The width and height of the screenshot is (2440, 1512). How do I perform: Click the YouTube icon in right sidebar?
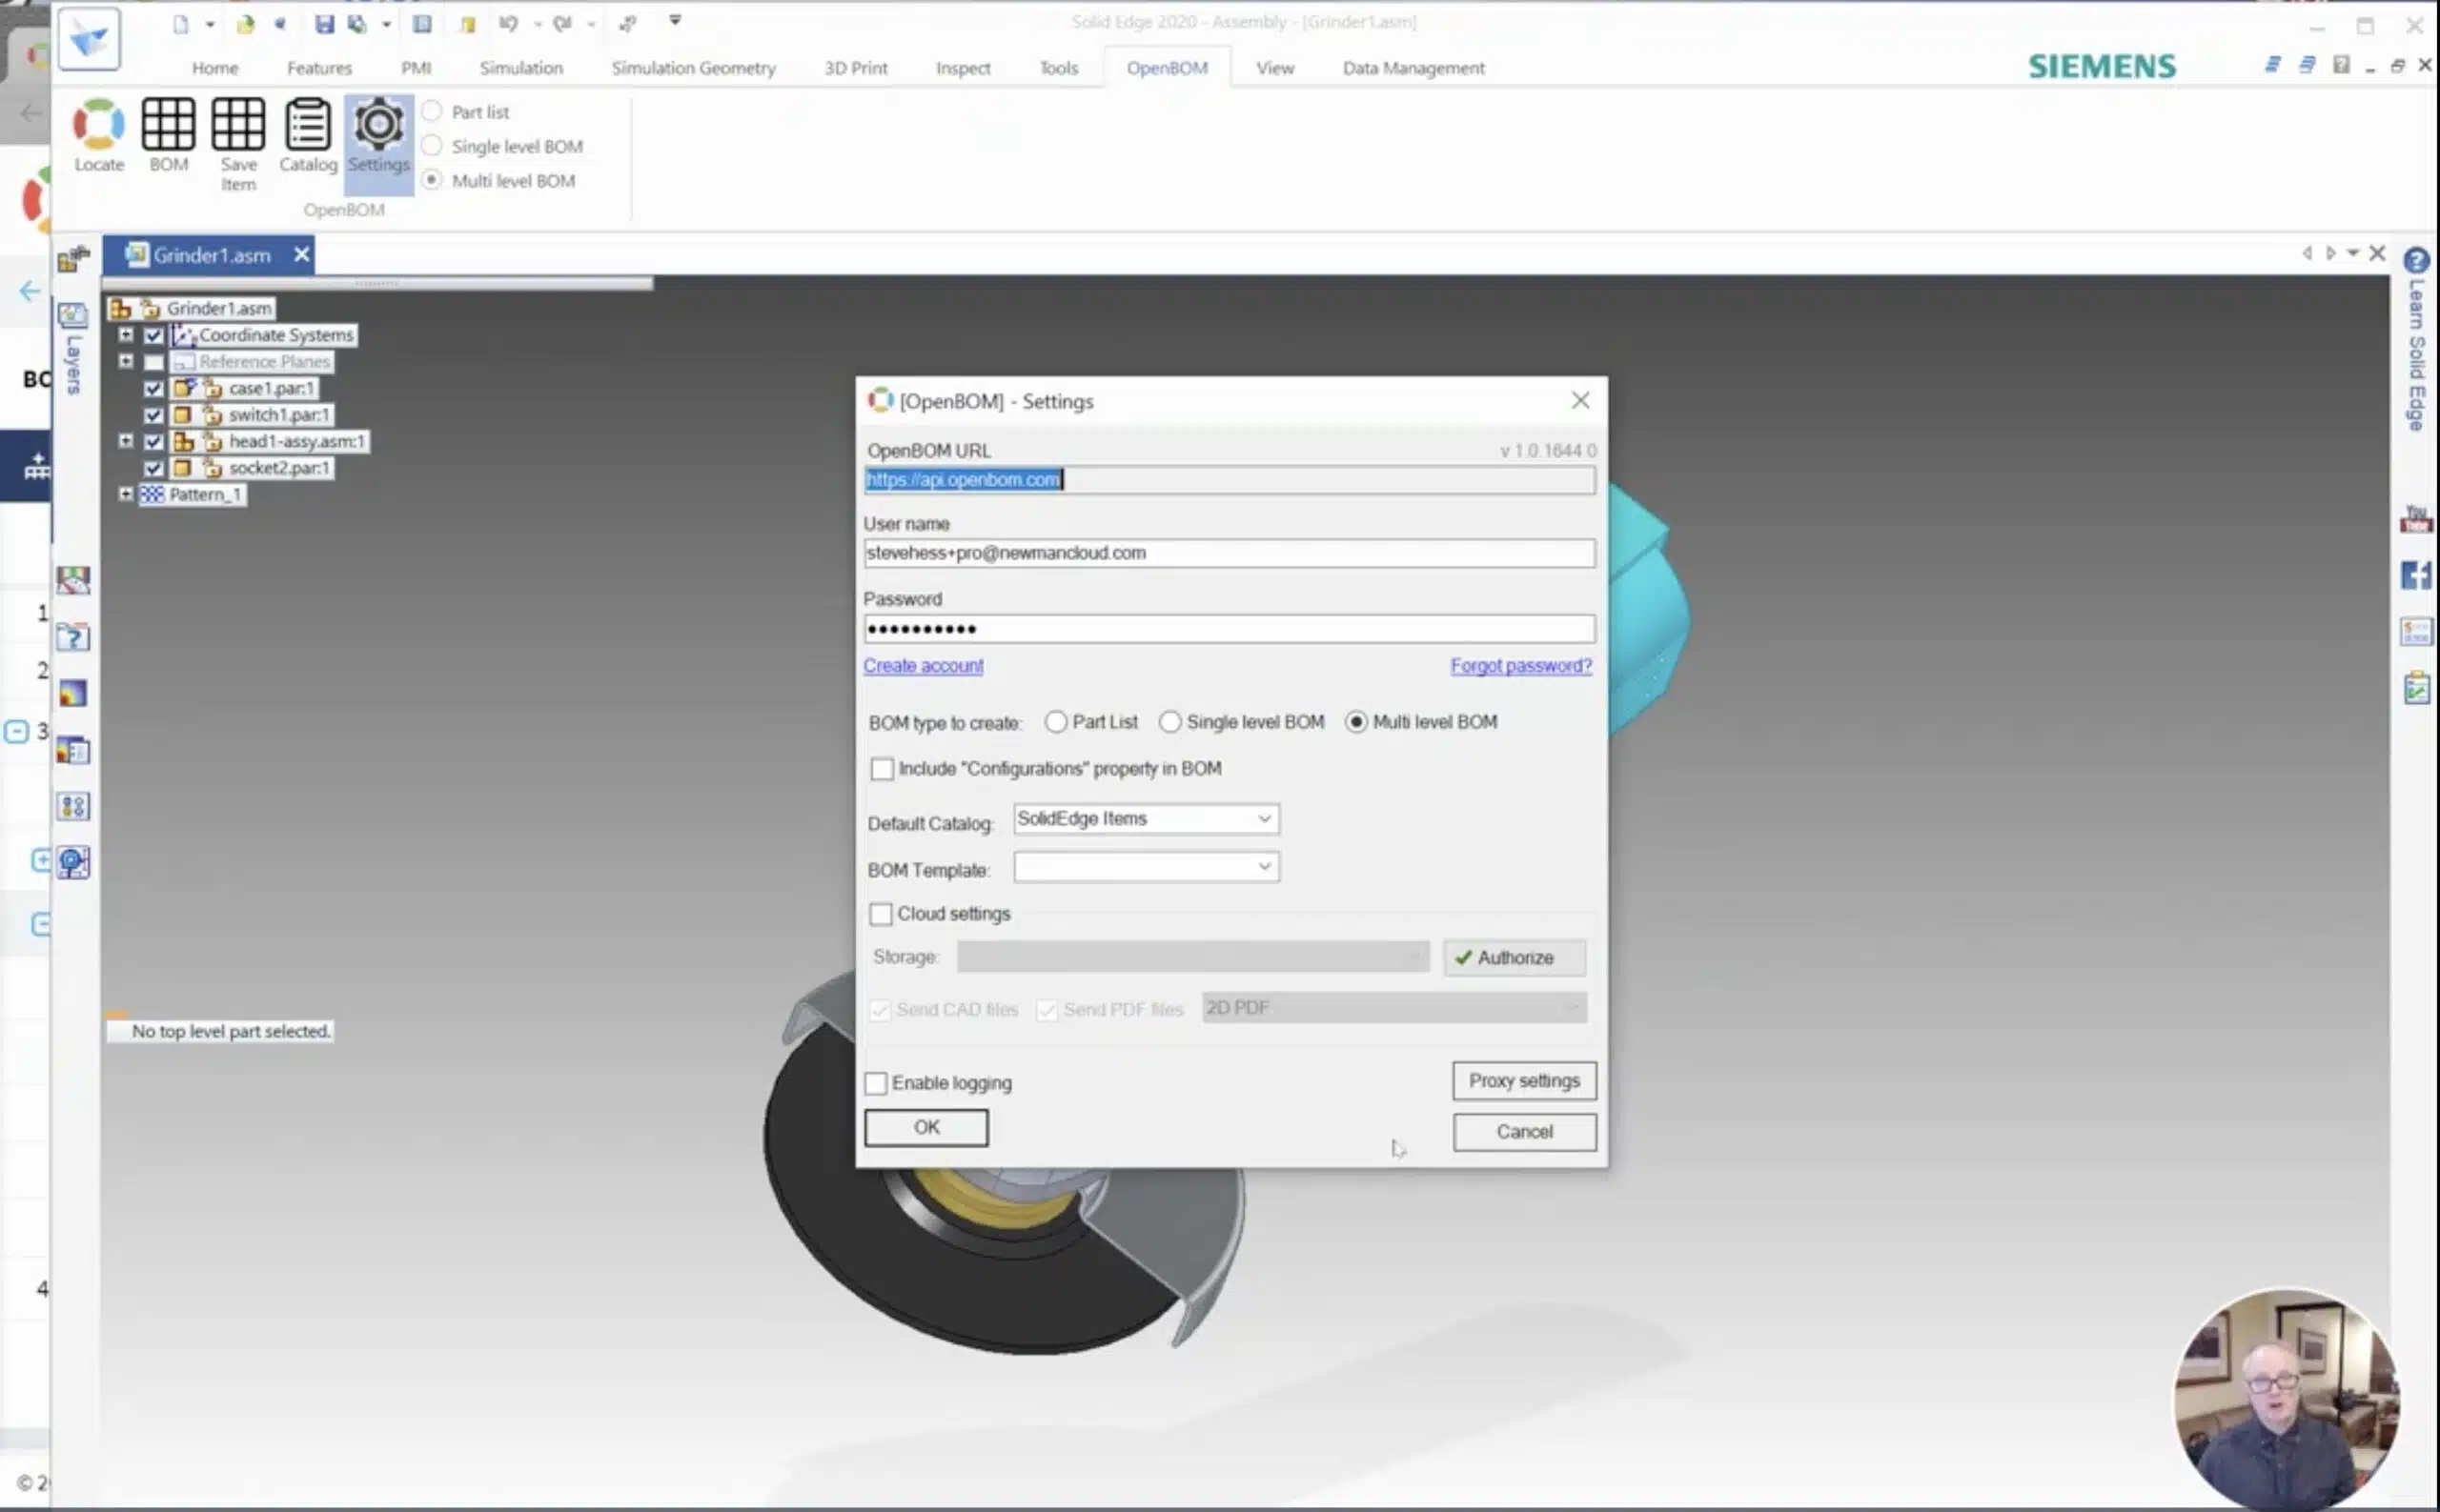tap(2416, 519)
